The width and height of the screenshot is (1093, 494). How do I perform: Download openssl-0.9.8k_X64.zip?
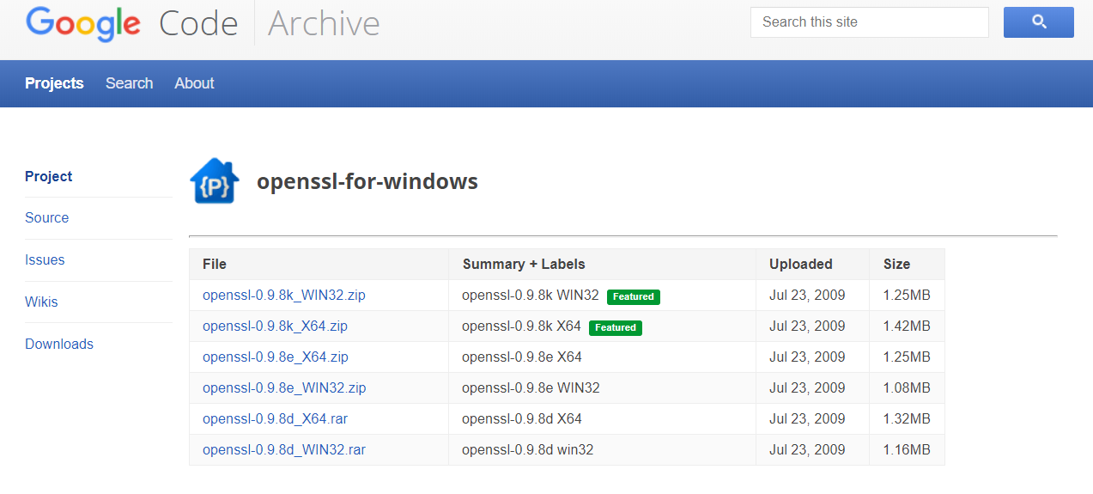[x=275, y=326]
